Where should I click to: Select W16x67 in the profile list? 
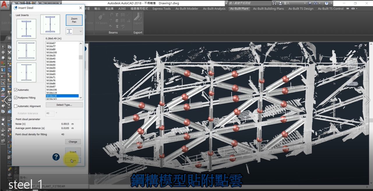(x=62, y=43)
